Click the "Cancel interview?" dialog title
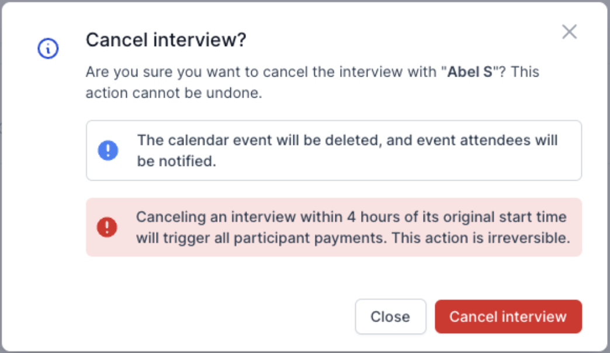 166,40
